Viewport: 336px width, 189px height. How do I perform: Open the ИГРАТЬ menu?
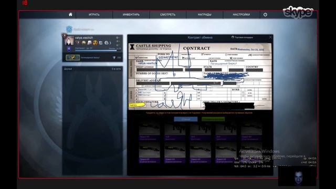pyautogui.click(x=94, y=15)
